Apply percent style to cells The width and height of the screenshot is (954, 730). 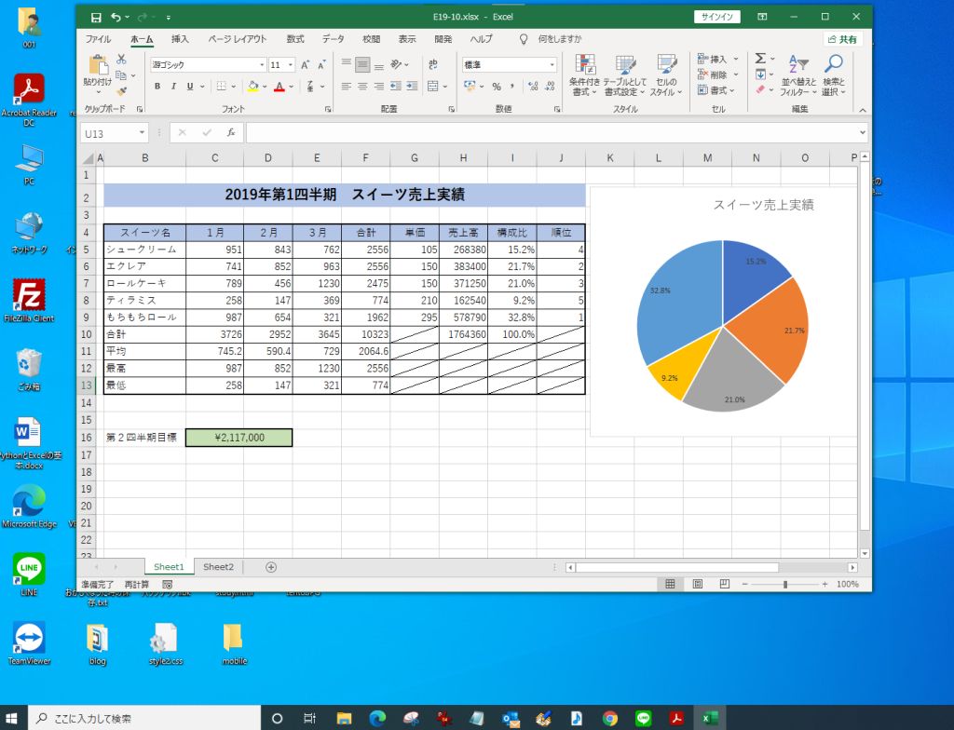[497, 87]
